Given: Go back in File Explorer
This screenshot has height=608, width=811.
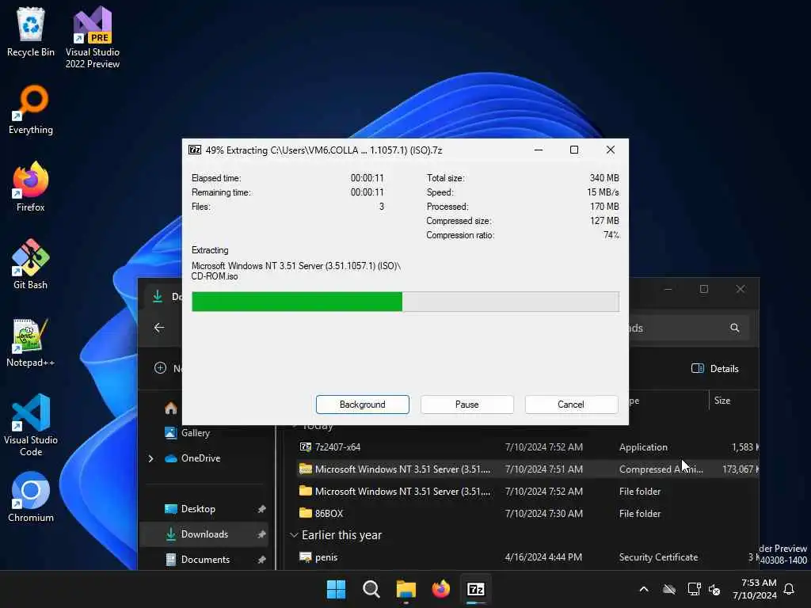Looking at the screenshot, I should tap(159, 328).
